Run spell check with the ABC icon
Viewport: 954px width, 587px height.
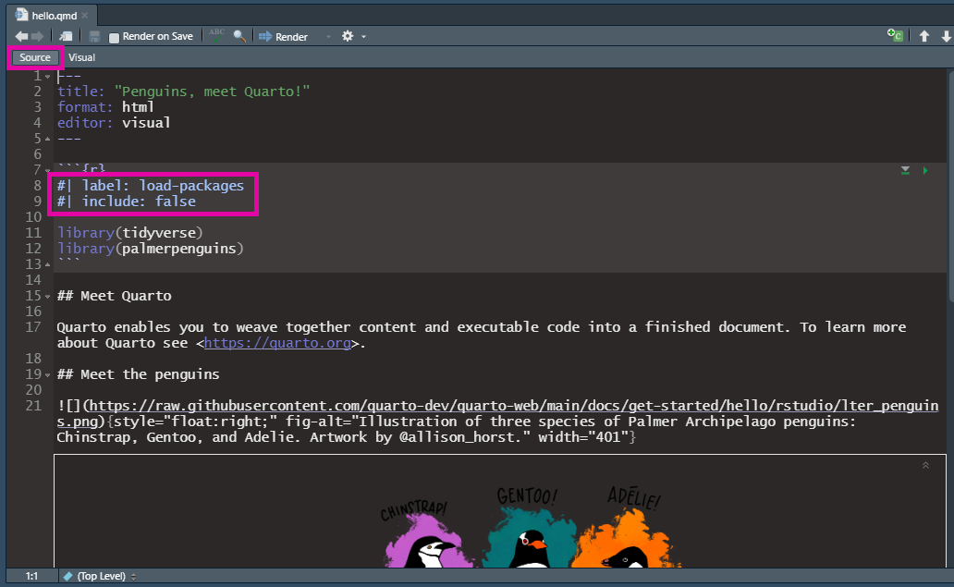coord(216,35)
